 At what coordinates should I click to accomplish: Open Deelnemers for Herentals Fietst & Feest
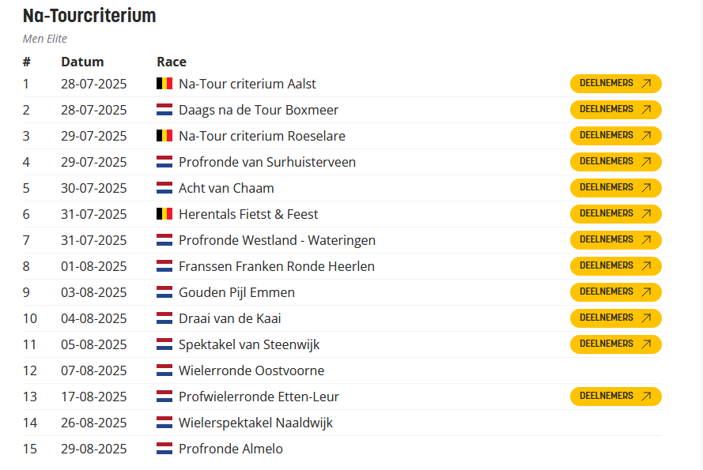click(x=615, y=214)
